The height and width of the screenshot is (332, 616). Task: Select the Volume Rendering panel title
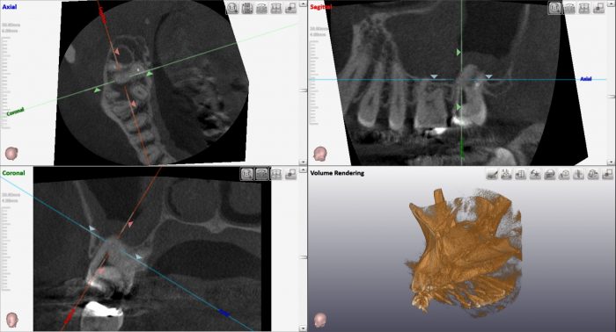(x=337, y=173)
